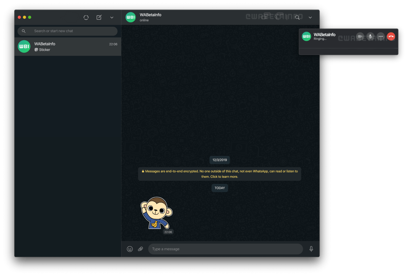This screenshot has width=407, height=276.
Task: Expand the sidebar menu chevron
Action: pos(112,18)
